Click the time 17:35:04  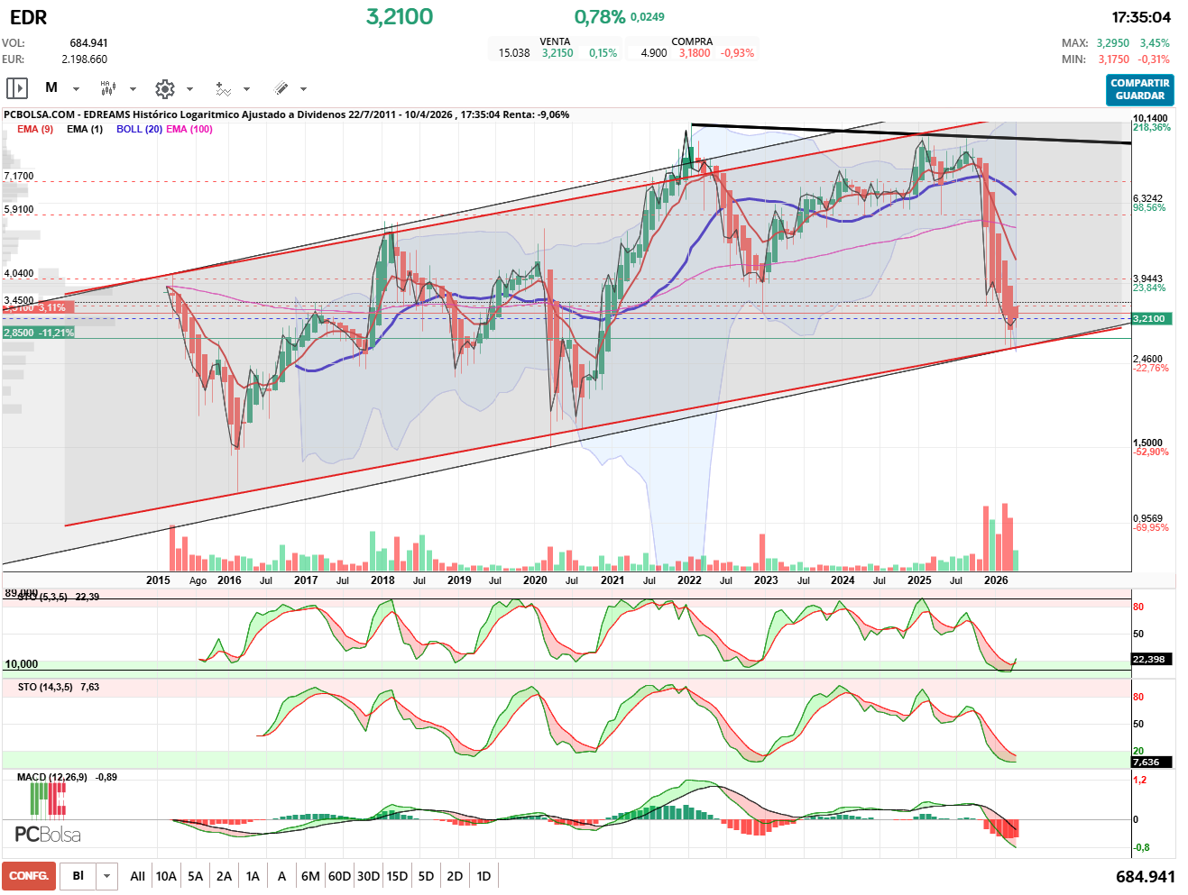(x=1141, y=17)
